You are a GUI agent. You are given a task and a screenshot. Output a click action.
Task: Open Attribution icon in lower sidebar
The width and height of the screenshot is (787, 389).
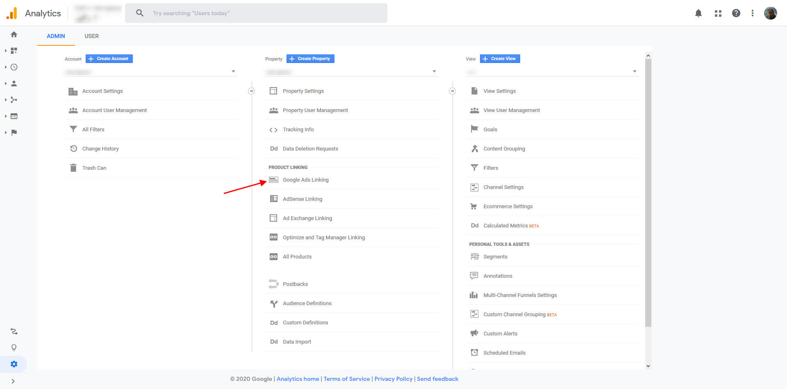(14, 331)
